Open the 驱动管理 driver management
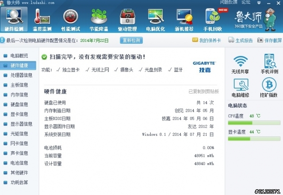Screen dimensions: 283x195 [127, 20]
